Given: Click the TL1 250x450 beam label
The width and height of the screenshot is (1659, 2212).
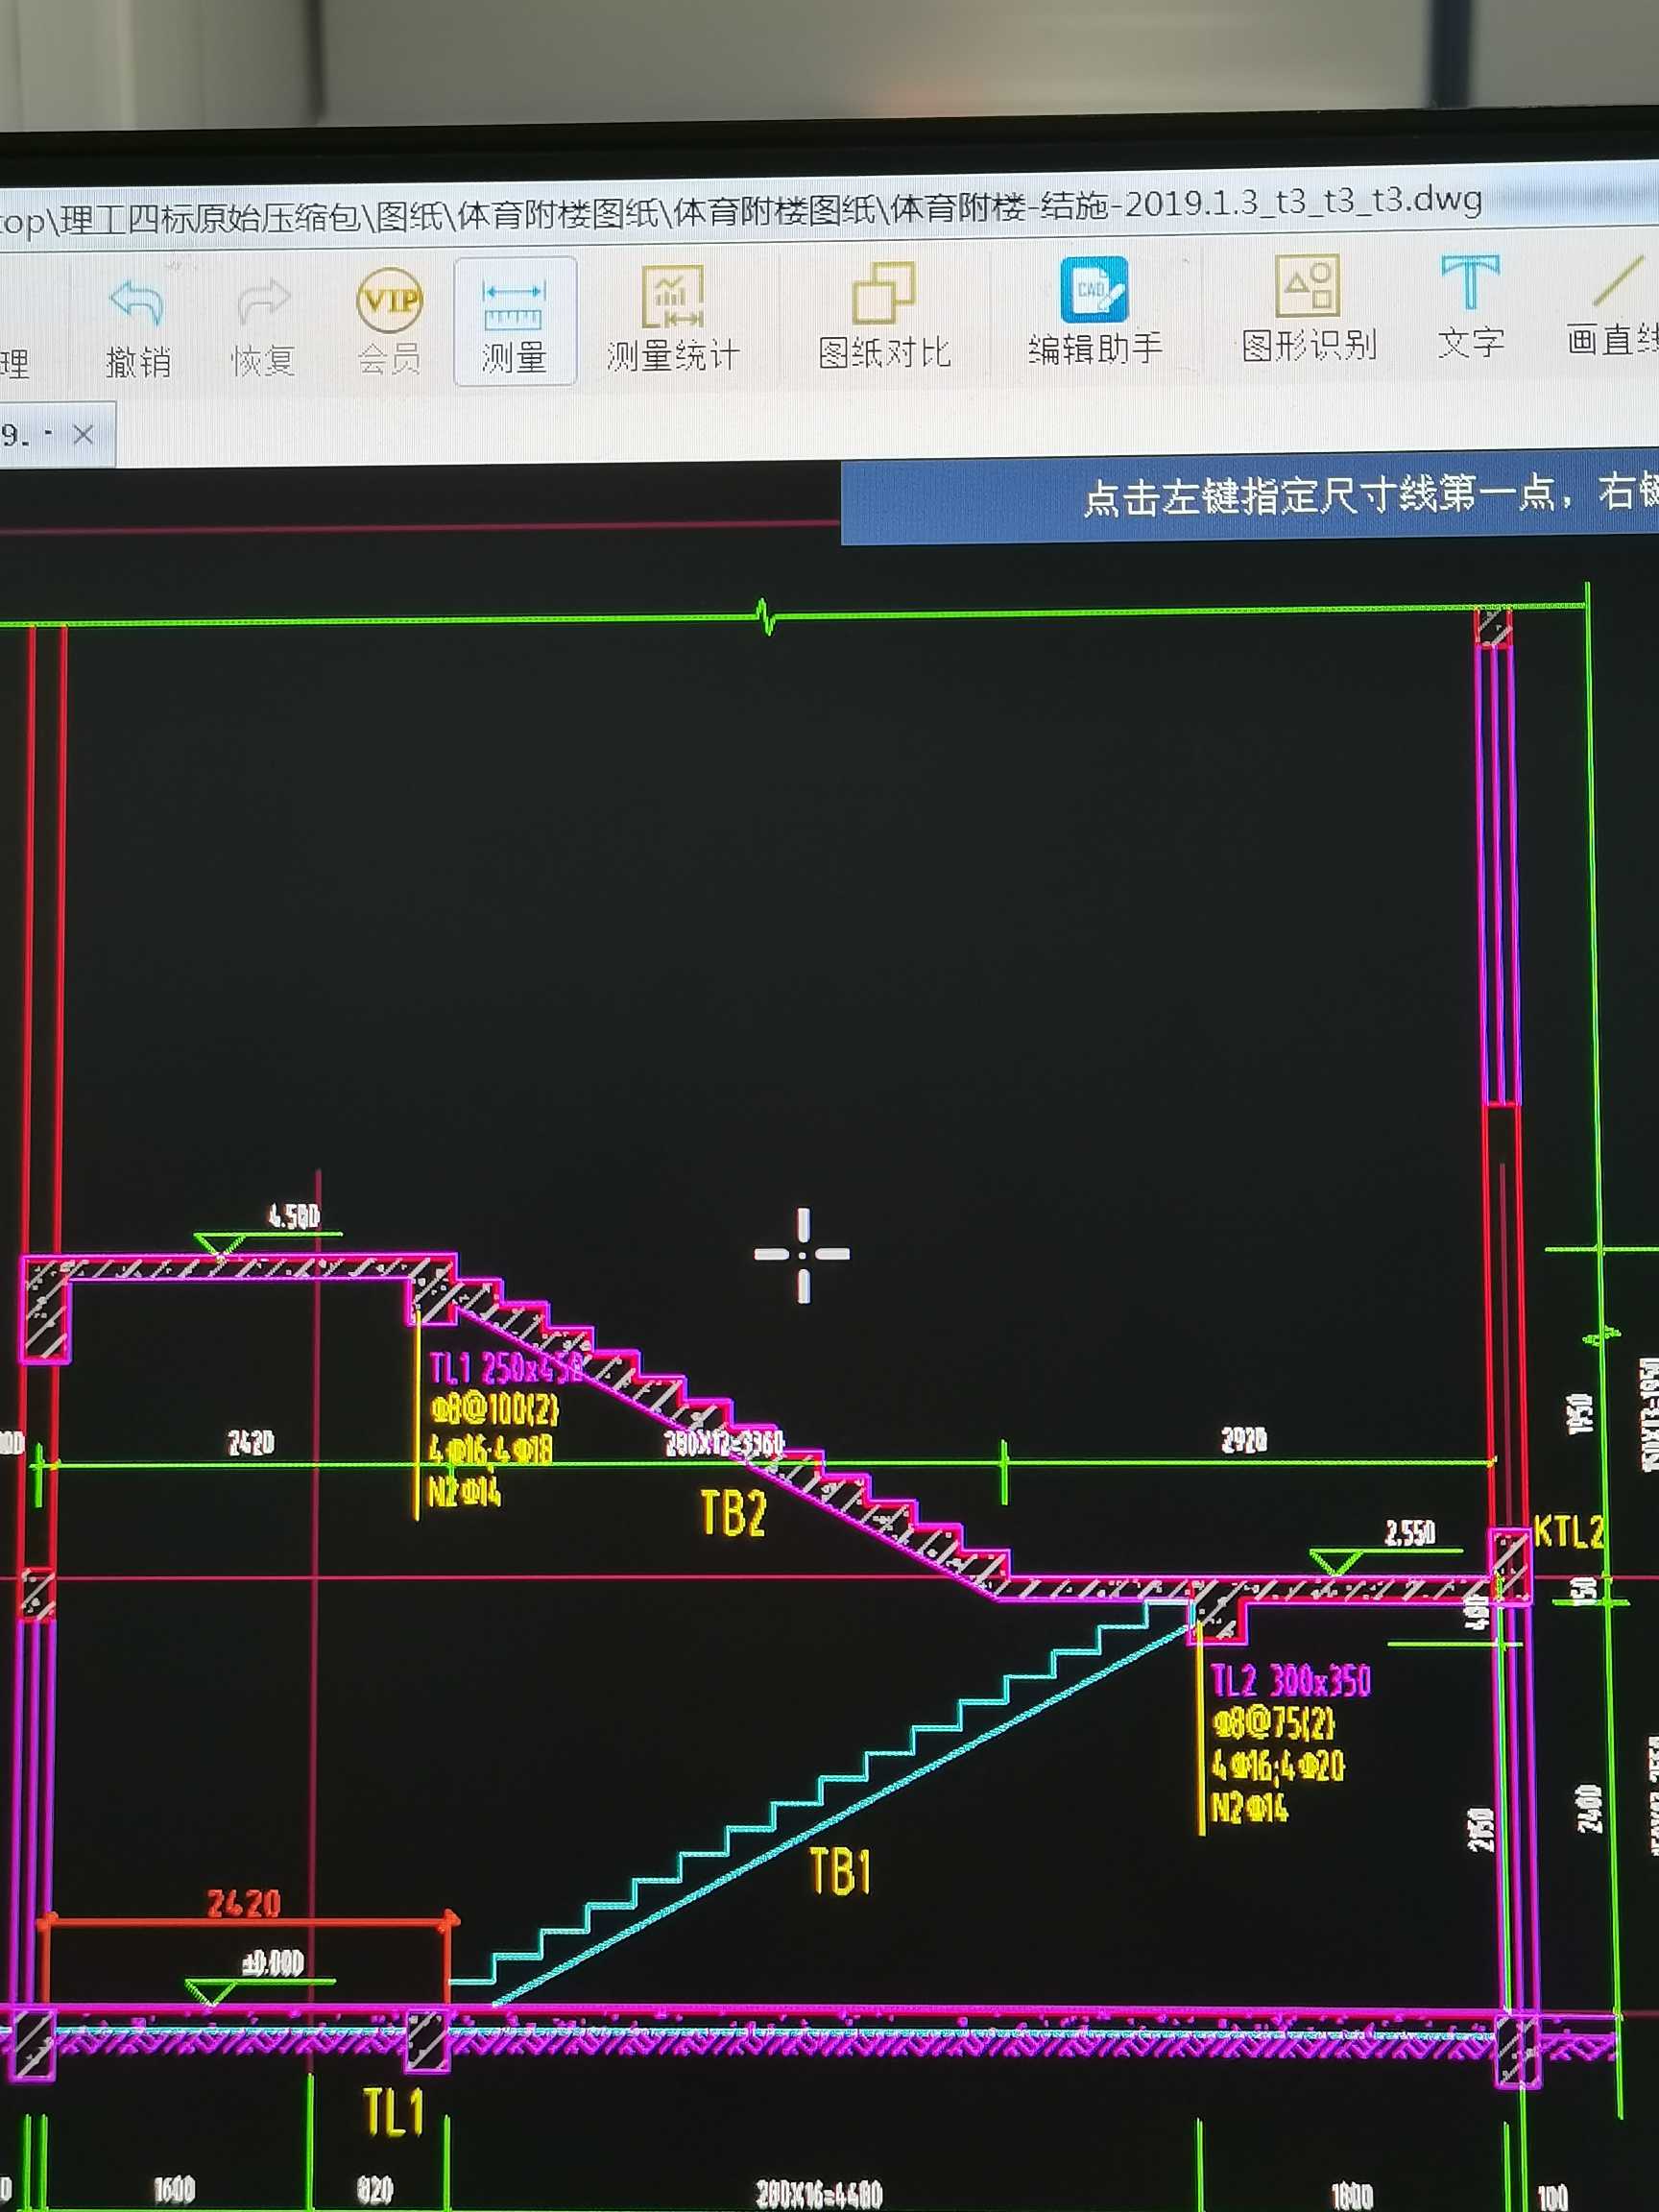Looking at the screenshot, I should click(x=507, y=1367).
